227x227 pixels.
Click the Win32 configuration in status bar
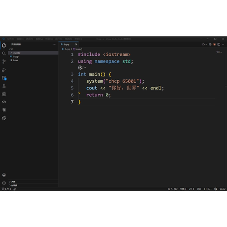click(222, 189)
